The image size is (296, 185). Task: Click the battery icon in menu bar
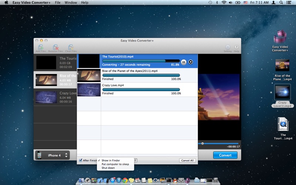[238, 3]
